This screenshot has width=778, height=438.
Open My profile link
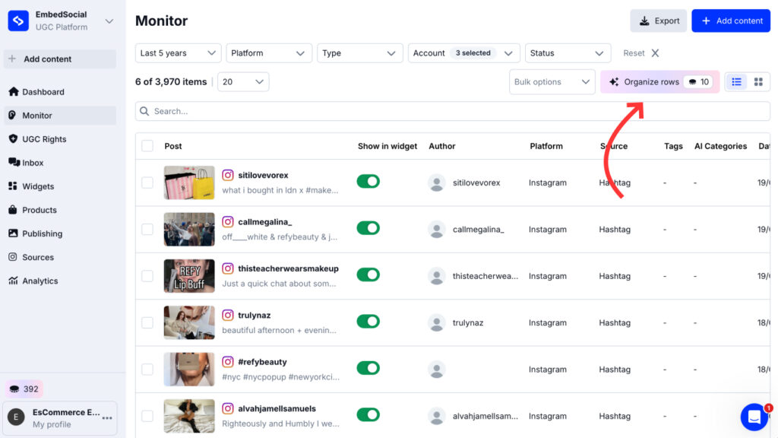[52, 424]
